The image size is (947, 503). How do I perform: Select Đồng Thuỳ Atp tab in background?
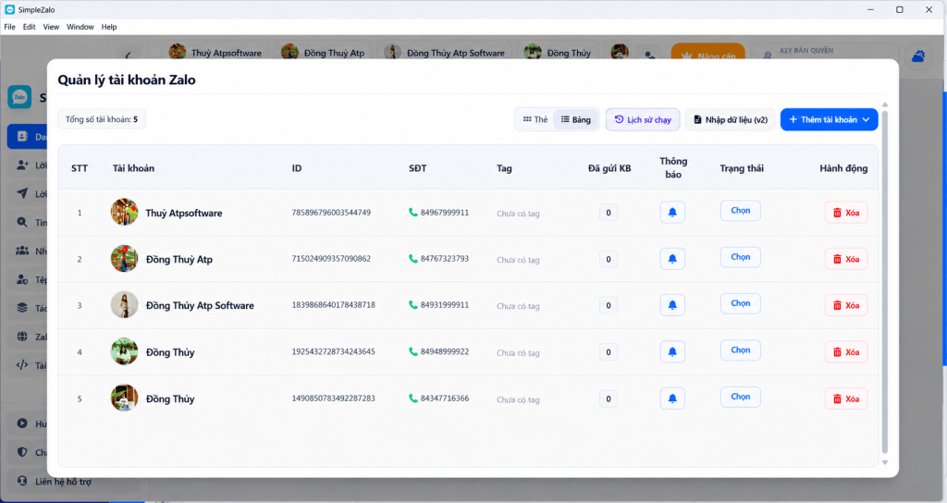click(323, 53)
